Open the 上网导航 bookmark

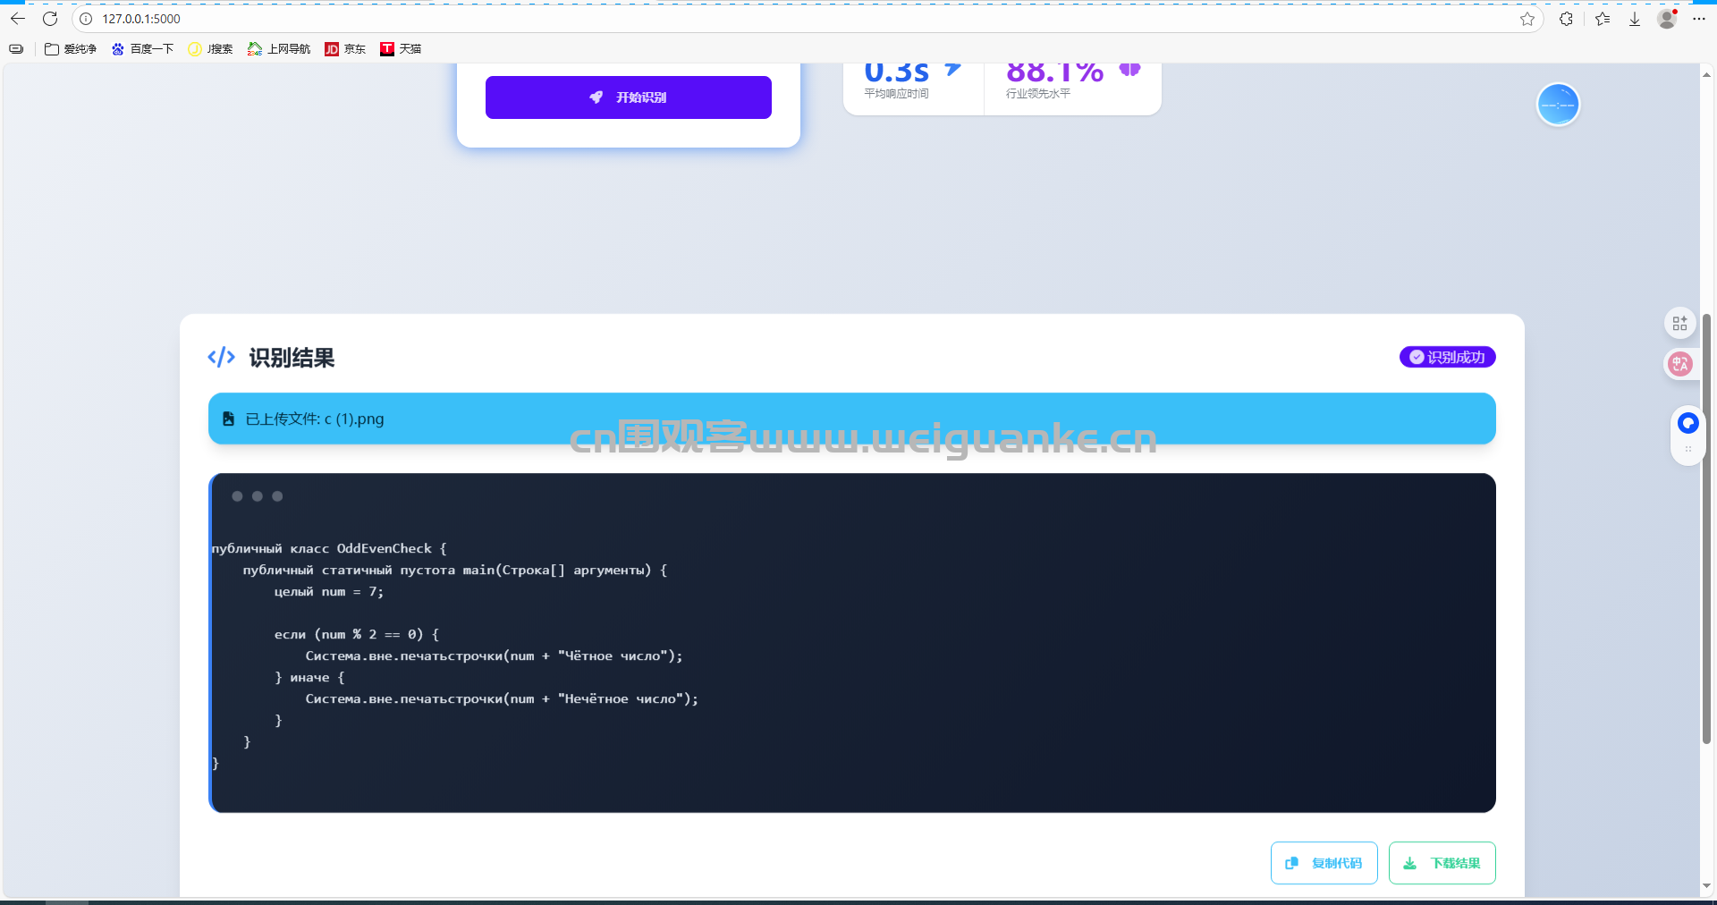279,49
